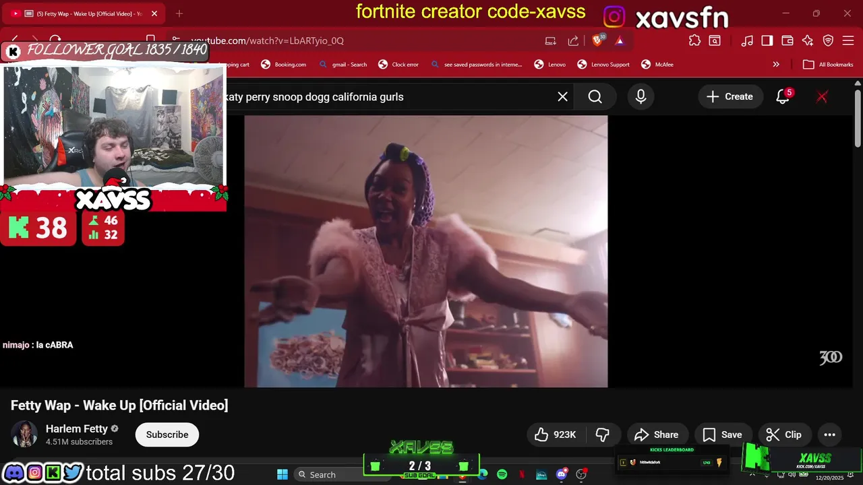Viewport: 863px width, 485px height.
Task: Open more actions three-dot menu
Action: (x=830, y=434)
